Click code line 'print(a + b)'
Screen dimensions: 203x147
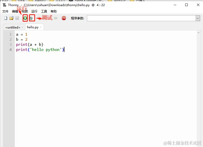[30, 45]
